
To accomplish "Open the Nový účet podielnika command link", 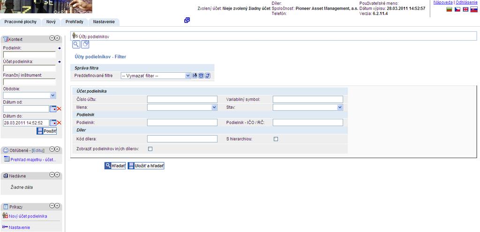I will pyautogui.click(x=28, y=216).
